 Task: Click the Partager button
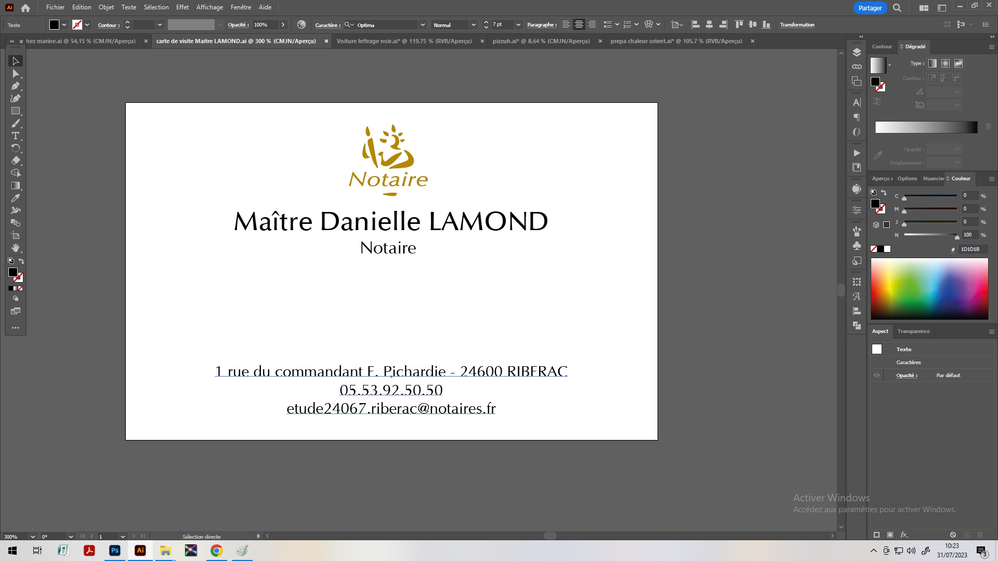point(870,8)
